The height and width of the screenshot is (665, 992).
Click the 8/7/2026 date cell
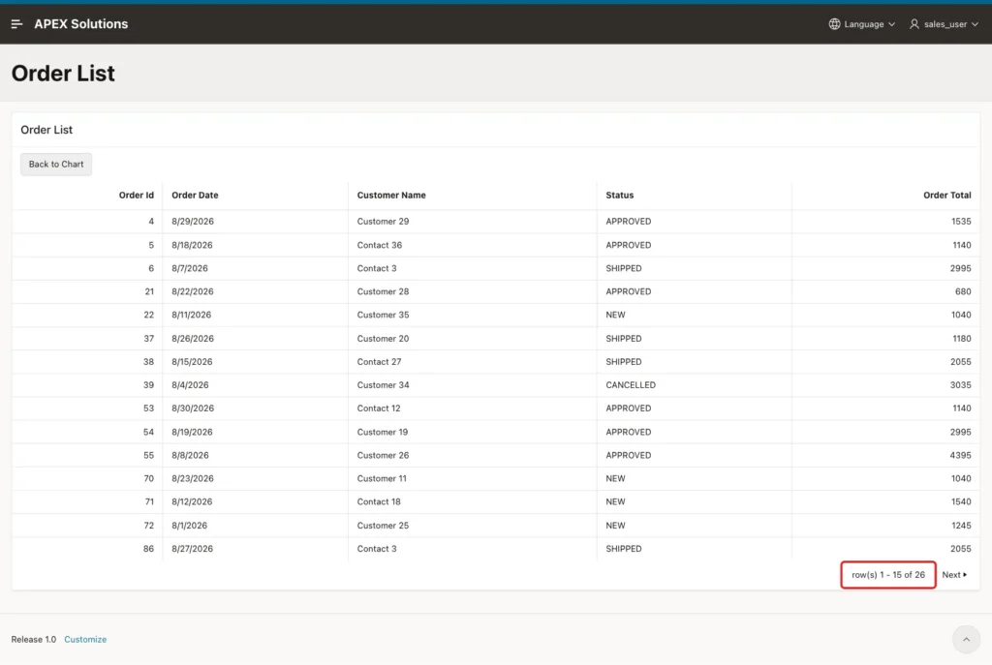(190, 268)
